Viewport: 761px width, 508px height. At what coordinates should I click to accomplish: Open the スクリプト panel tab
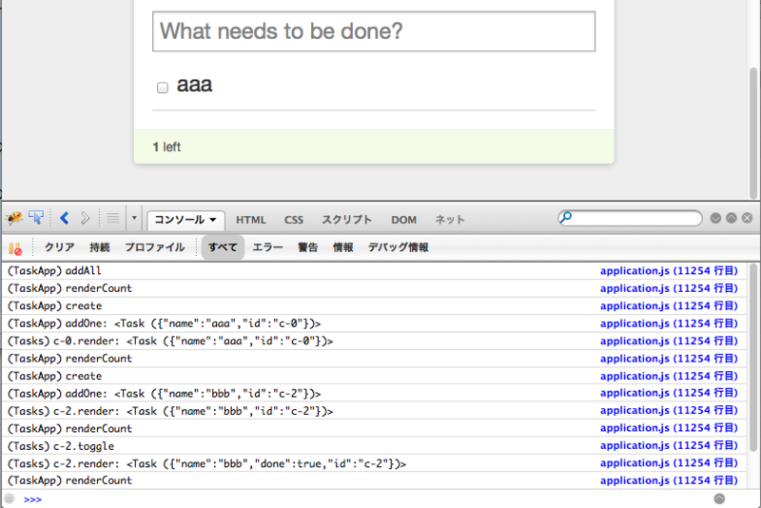pos(347,220)
